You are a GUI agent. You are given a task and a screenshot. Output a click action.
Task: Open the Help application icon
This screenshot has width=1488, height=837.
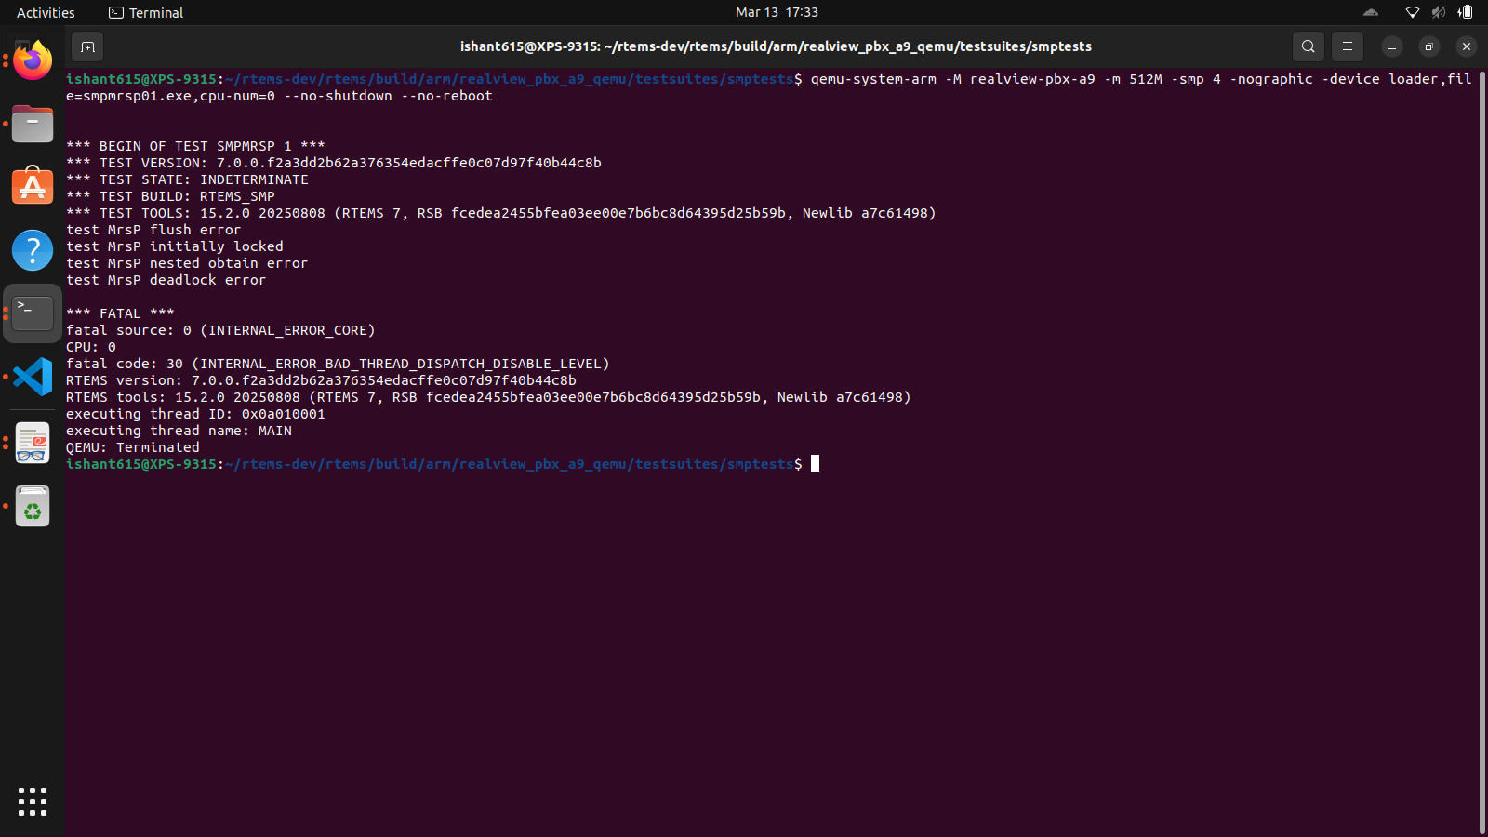click(33, 250)
